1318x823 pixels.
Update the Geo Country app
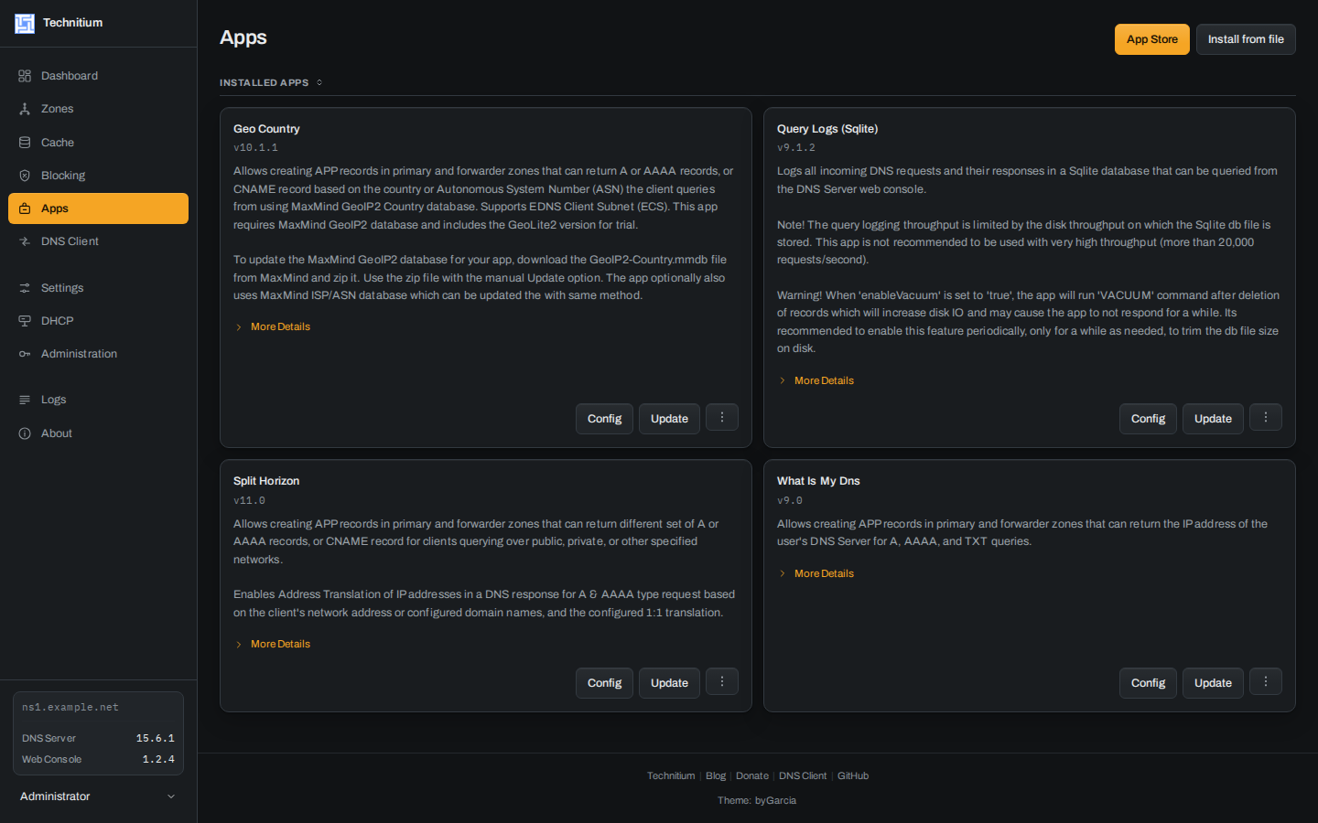[x=669, y=419]
